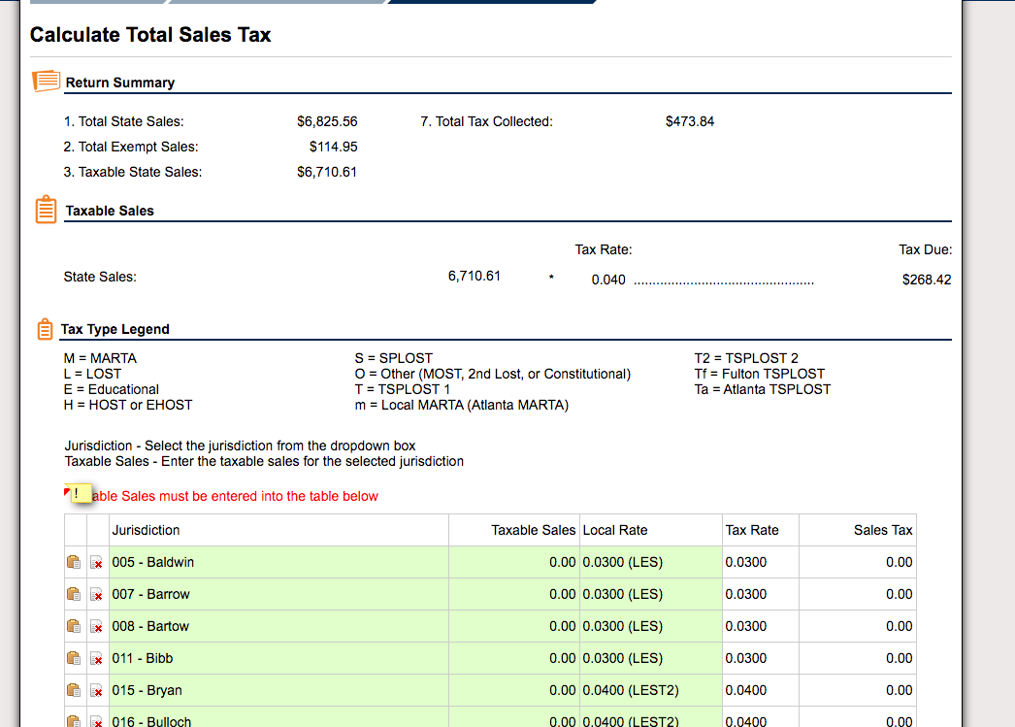Click the delete icon in Bartow row
Screen dimensions: 1015x727
tap(96, 627)
